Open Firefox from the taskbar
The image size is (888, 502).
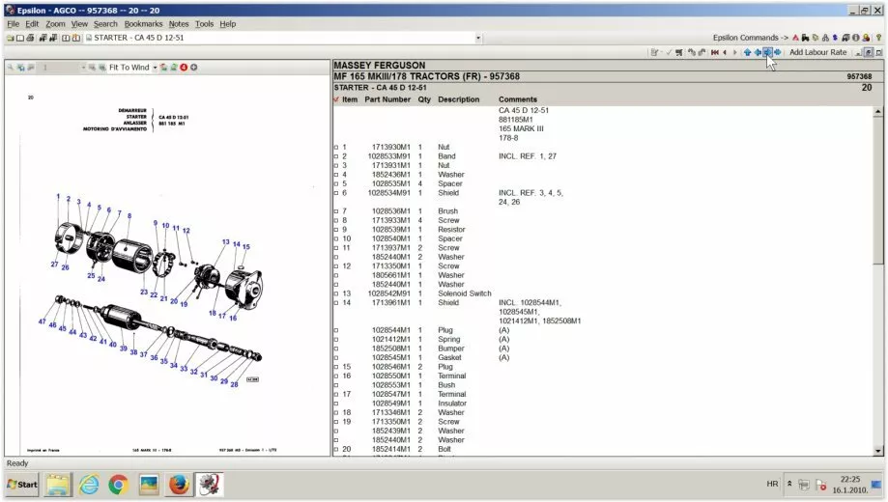[x=179, y=485]
